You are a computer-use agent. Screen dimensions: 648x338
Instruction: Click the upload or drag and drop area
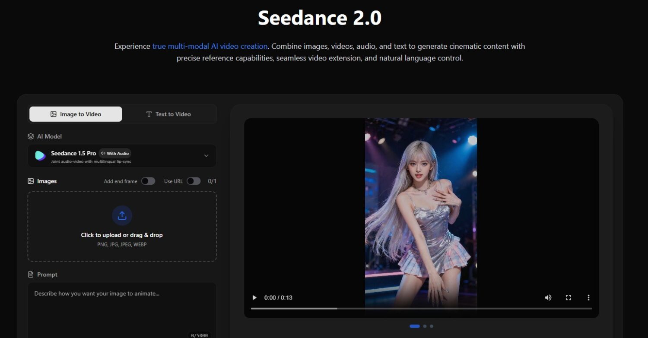click(x=122, y=226)
